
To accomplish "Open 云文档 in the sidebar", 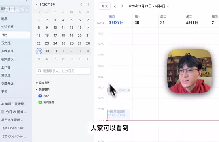I will 6,43.
